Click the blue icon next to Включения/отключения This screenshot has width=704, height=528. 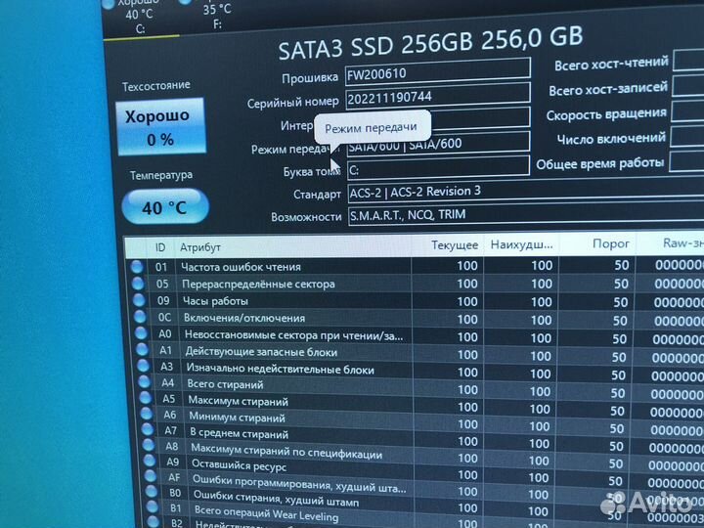138,317
